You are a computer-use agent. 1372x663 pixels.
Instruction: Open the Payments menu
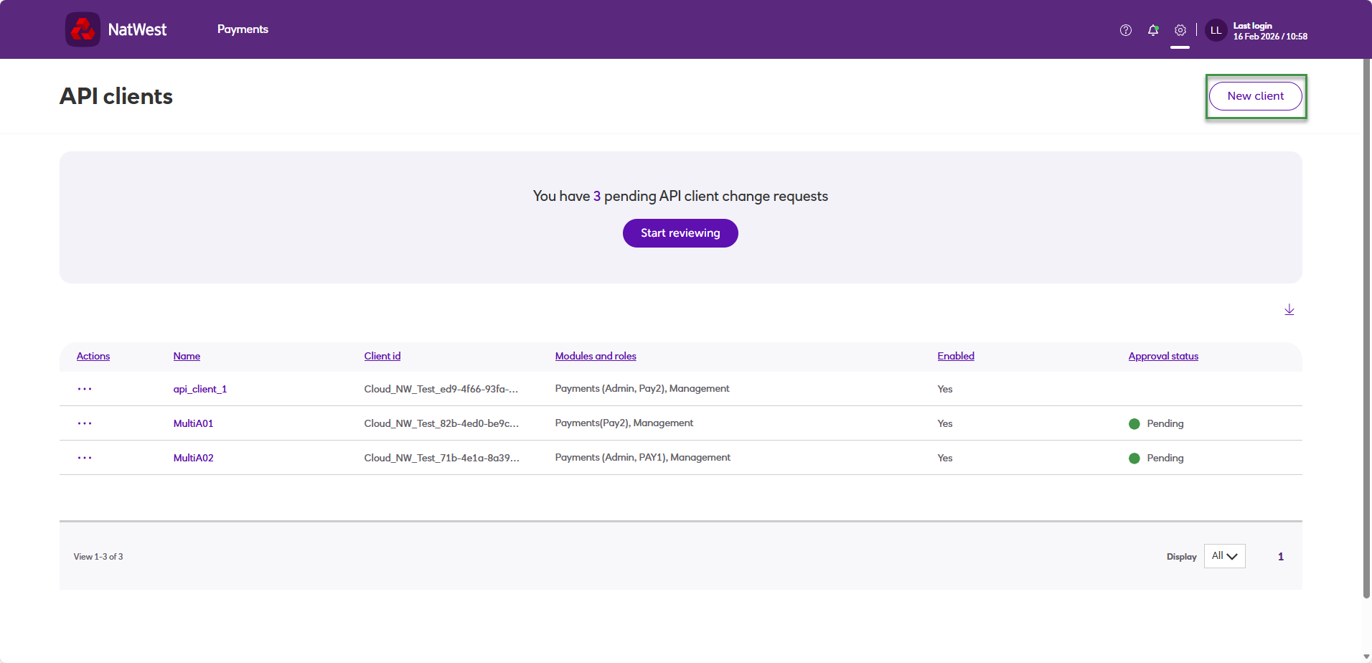pos(243,29)
